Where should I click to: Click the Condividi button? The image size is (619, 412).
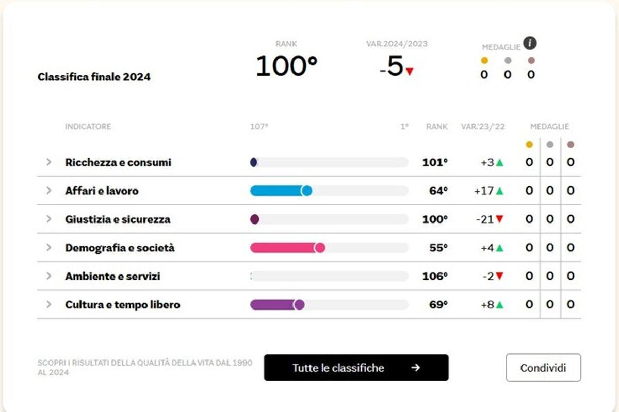[543, 368]
